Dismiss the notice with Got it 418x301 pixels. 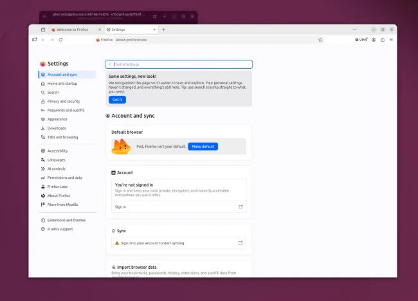point(117,100)
